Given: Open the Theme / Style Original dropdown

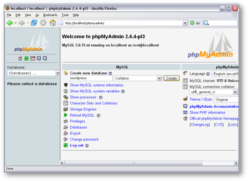Looking at the screenshot, I should tap(226, 100).
